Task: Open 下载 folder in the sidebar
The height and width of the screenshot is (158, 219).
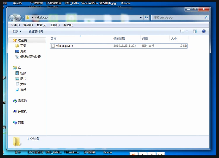Action: pyautogui.click(x=23, y=46)
